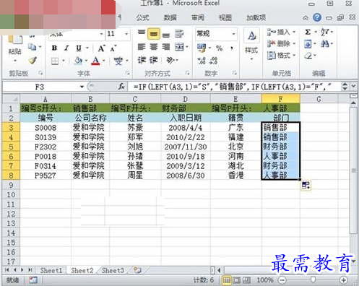Image resolution: width=359 pixels, height=286 pixels.
Task: Select column F header
Action: (281, 99)
